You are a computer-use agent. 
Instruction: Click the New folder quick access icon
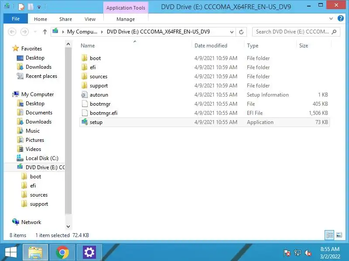coord(31,7)
